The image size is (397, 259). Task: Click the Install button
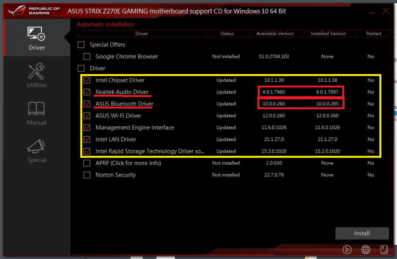(x=362, y=233)
